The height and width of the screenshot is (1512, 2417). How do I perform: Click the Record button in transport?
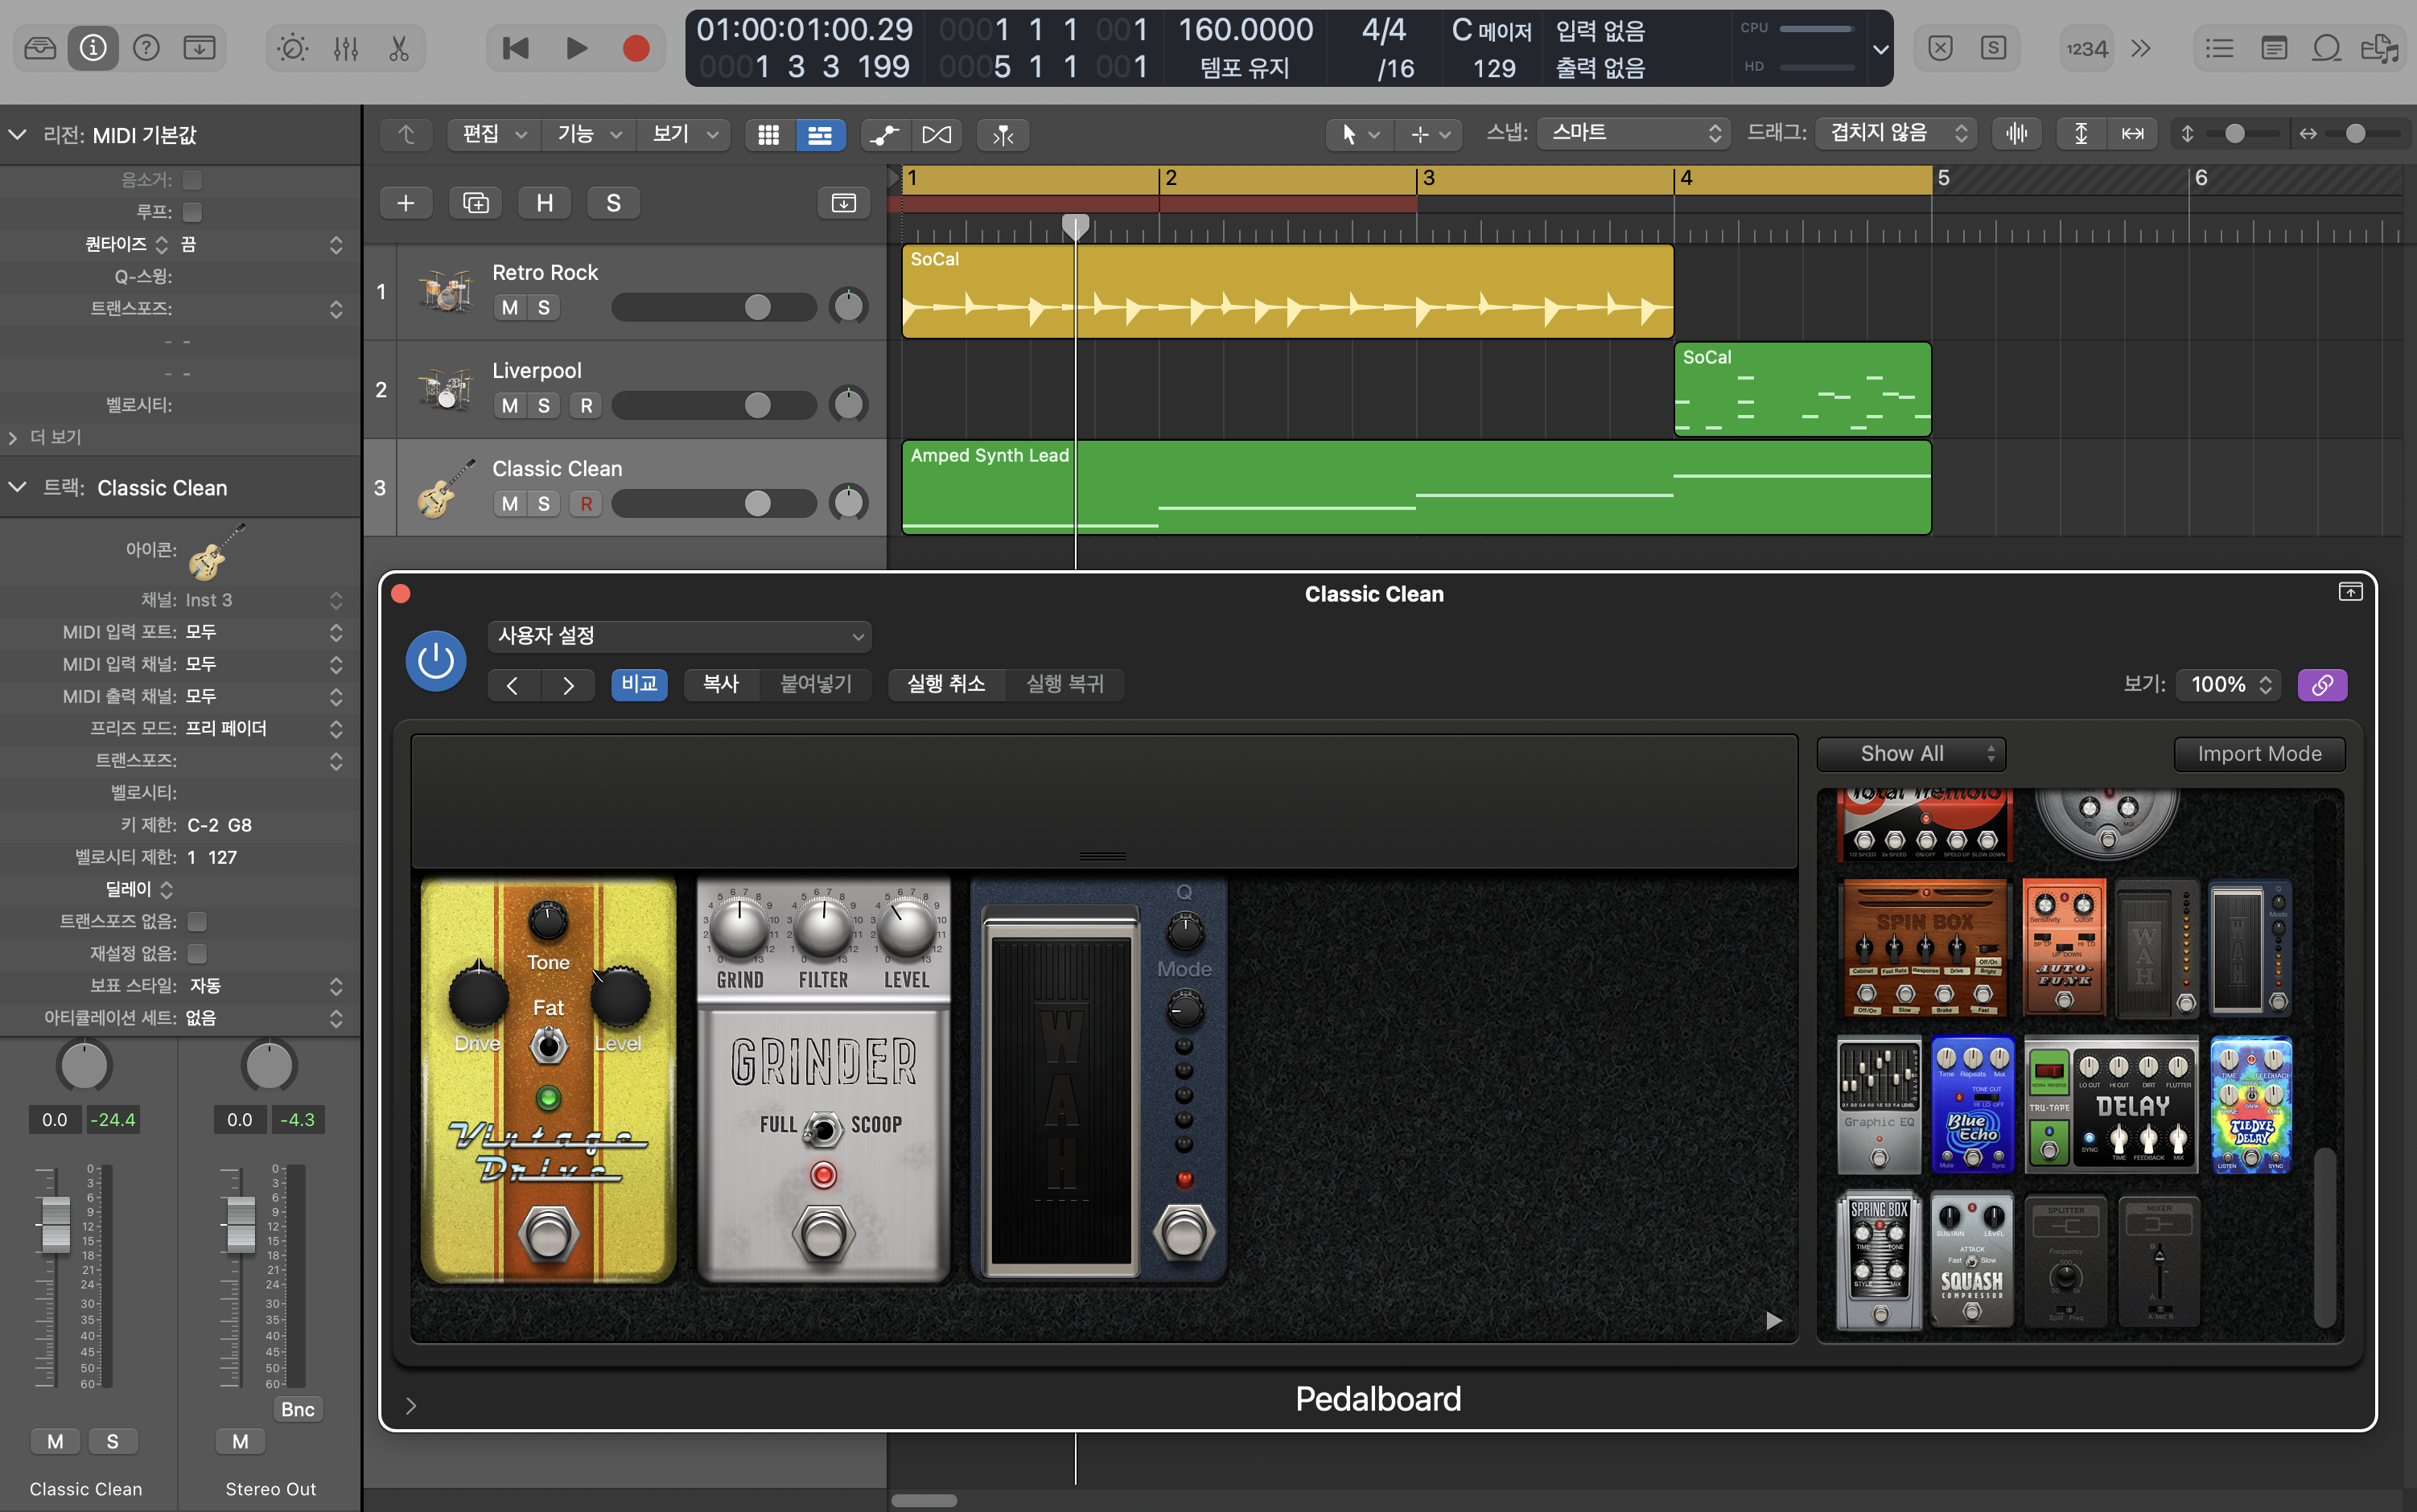(636, 48)
